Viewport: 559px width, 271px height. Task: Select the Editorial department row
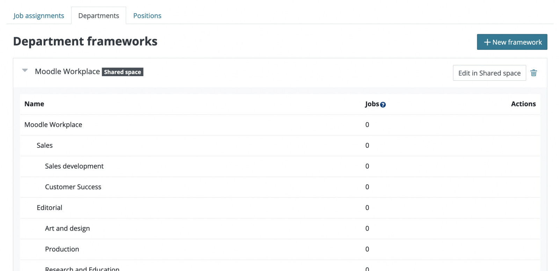click(x=280, y=208)
